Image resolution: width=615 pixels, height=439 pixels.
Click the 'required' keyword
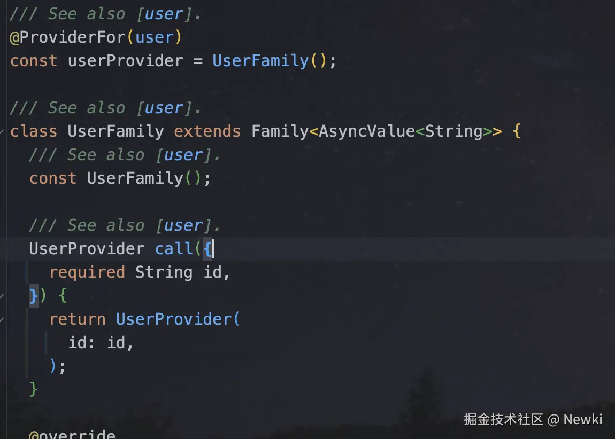pos(87,272)
